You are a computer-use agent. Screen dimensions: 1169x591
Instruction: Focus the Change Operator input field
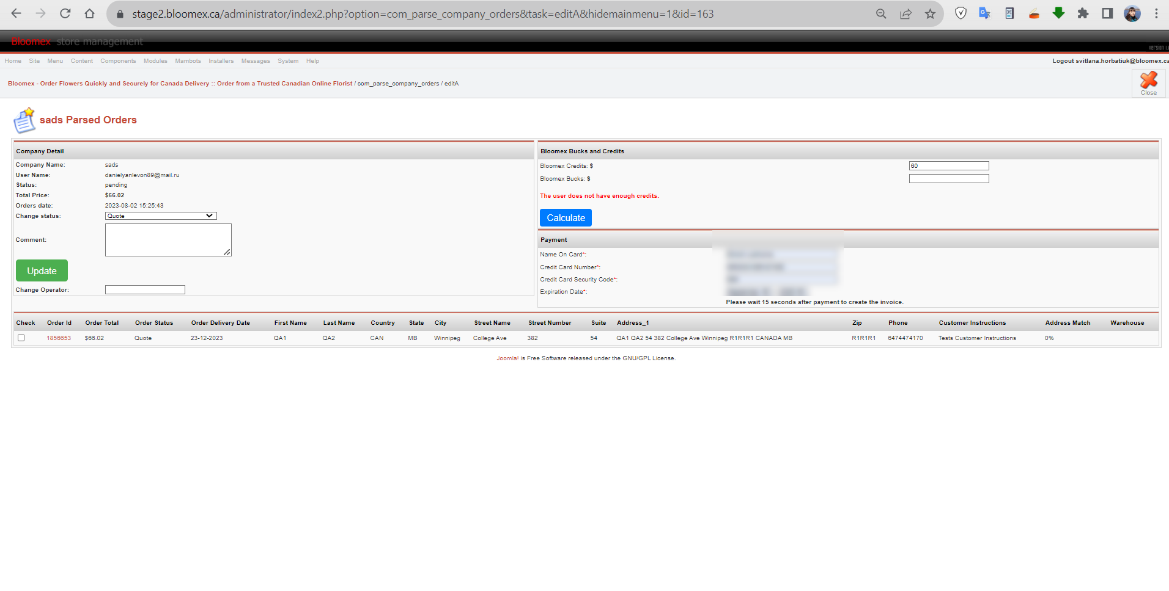[145, 290]
